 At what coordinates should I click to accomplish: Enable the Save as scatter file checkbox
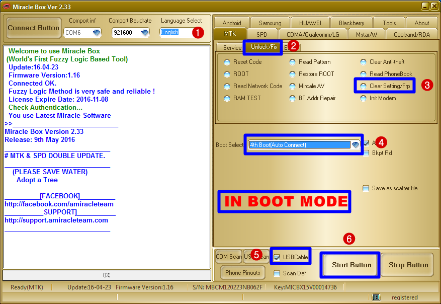[x=366, y=188]
